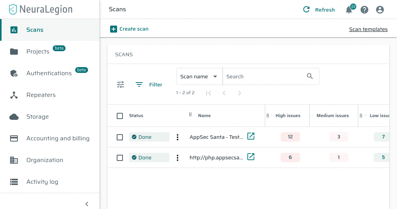Go to the next results page
The height and width of the screenshot is (209, 397).
click(239, 93)
